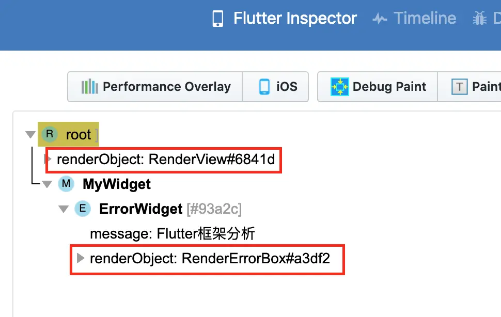Click the Performance Overlay bar chart icon
501x317 pixels.
[x=89, y=87]
